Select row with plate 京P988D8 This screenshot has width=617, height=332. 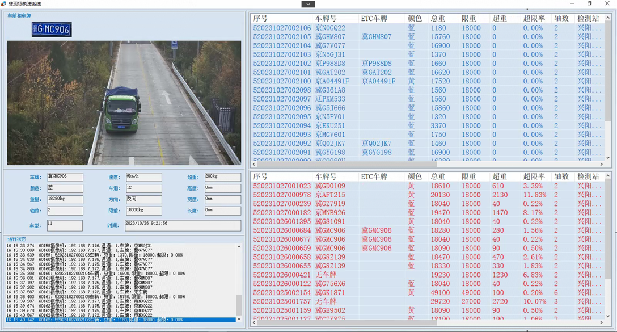click(x=330, y=64)
